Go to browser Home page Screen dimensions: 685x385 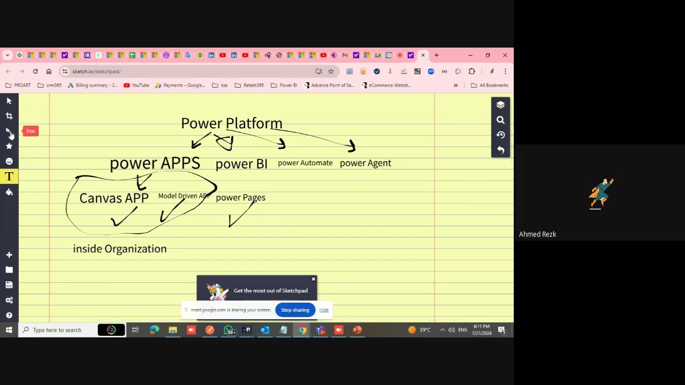click(x=49, y=71)
